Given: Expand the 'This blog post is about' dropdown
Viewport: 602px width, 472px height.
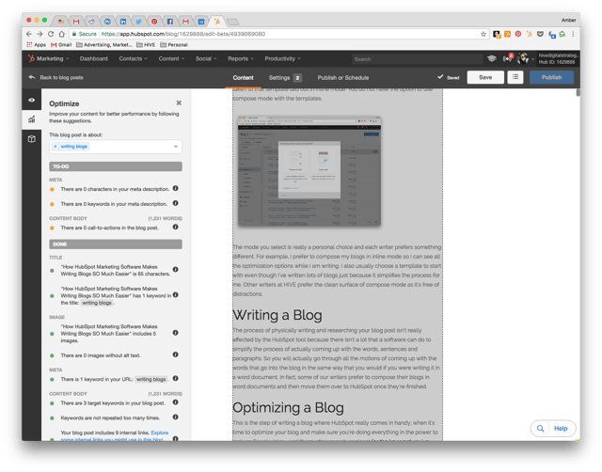Looking at the screenshot, I should 176,147.
